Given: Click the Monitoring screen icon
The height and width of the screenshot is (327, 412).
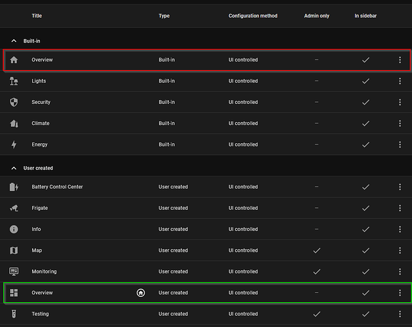Looking at the screenshot, I should [x=14, y=271].
